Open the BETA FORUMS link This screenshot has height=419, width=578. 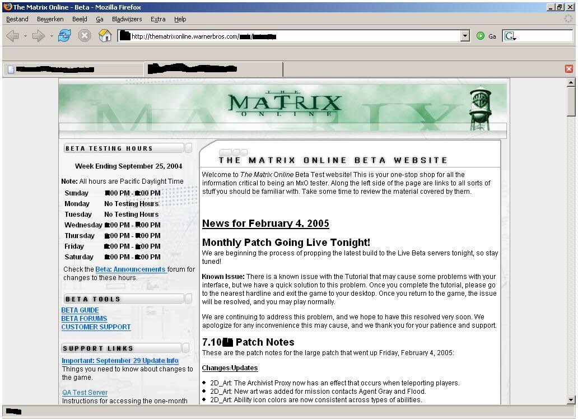click(x=84, y=319)
